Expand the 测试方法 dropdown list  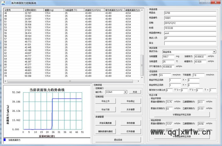point(214,51)
